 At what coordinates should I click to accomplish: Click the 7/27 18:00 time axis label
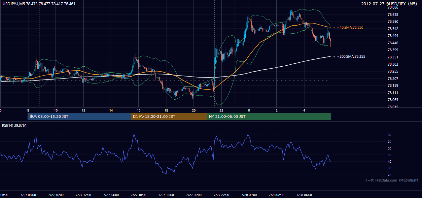[166, 195]
